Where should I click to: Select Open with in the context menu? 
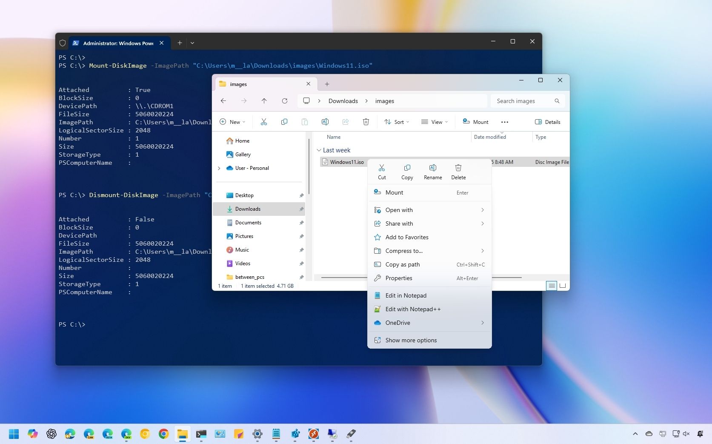(x=398, y=210)
